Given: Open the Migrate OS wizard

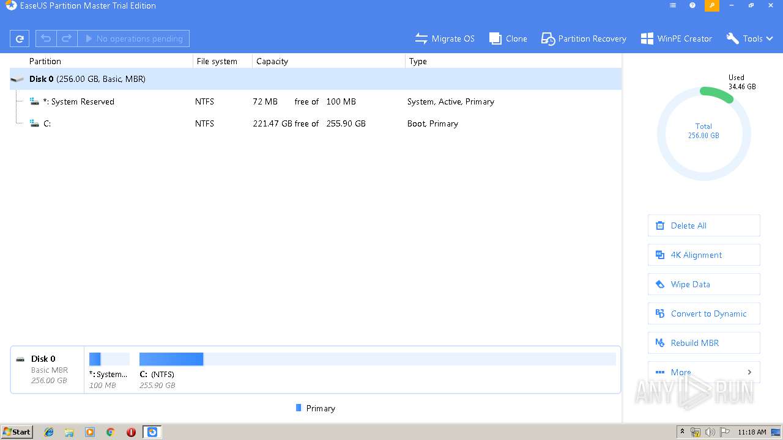Looking at the screenshot, I should point(445,38).
